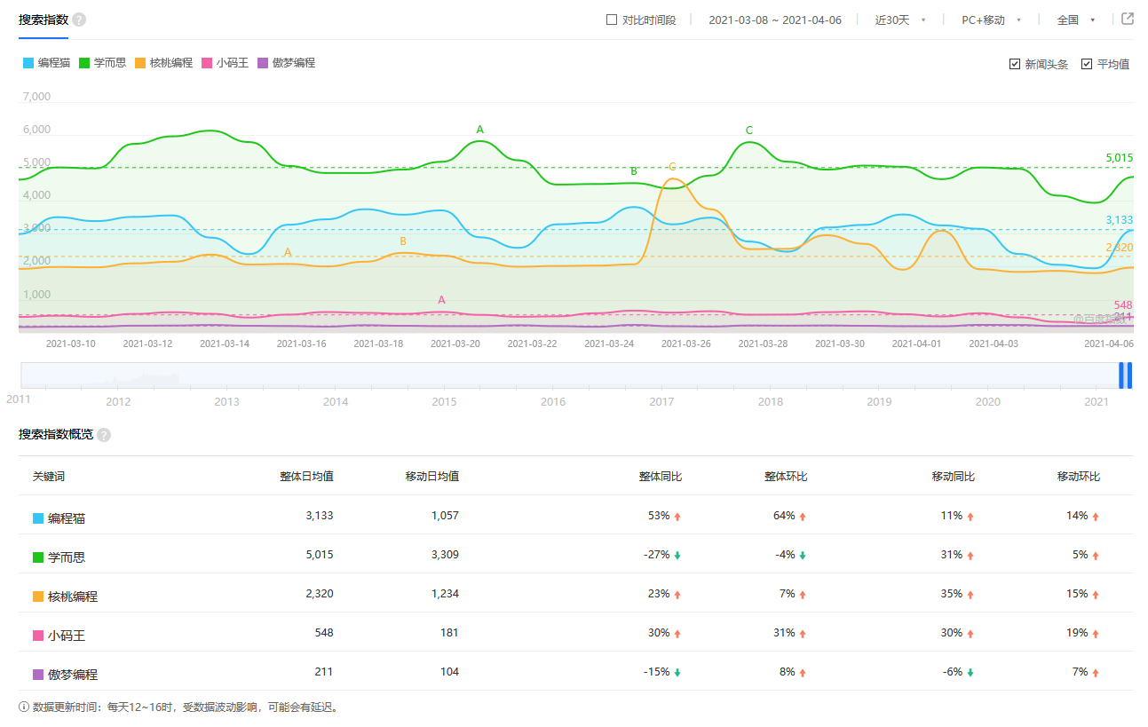The width and height of the screenshot is (1148, 727).
Task: Toggle 核桃编程 legend series visibility
Action: point(163,63)
